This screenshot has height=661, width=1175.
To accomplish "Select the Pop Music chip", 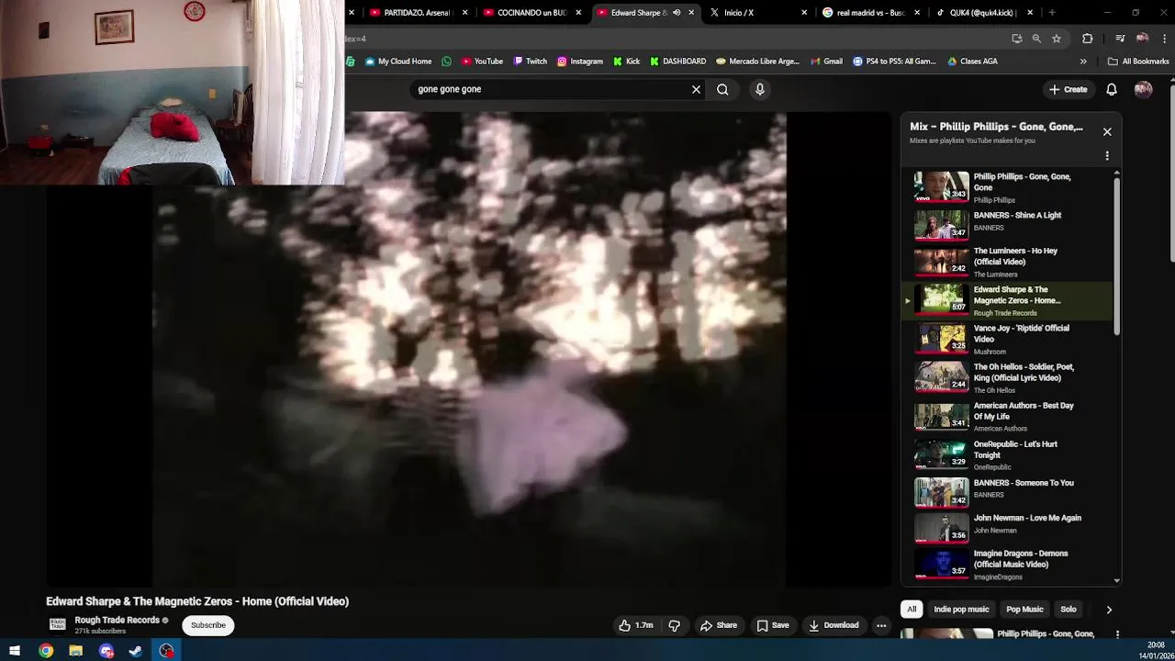I will click(1024, 610).
